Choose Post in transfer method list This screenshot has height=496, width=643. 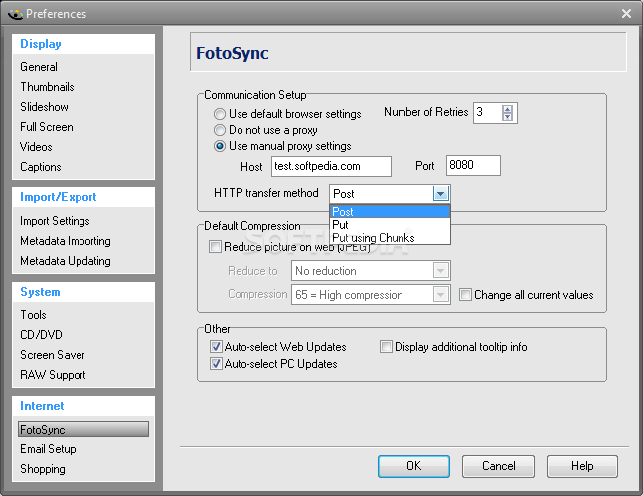pyautogui.click(x=390, y=212)
